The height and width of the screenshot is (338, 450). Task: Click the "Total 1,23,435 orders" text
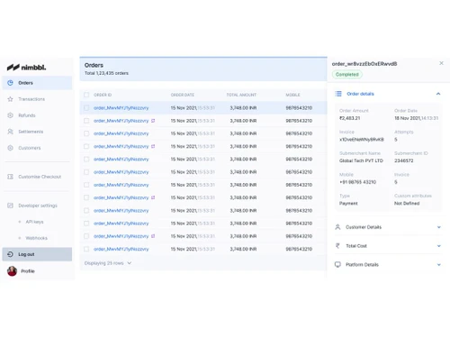pos(106,73)
